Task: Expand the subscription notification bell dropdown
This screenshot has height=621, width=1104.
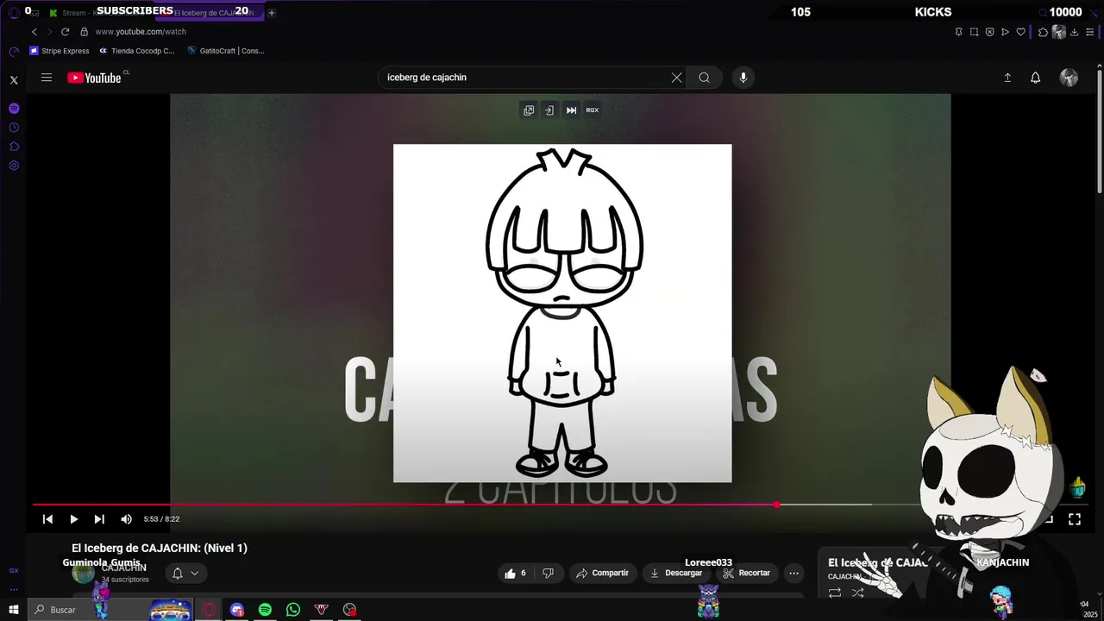Action: tap(185, 574)
